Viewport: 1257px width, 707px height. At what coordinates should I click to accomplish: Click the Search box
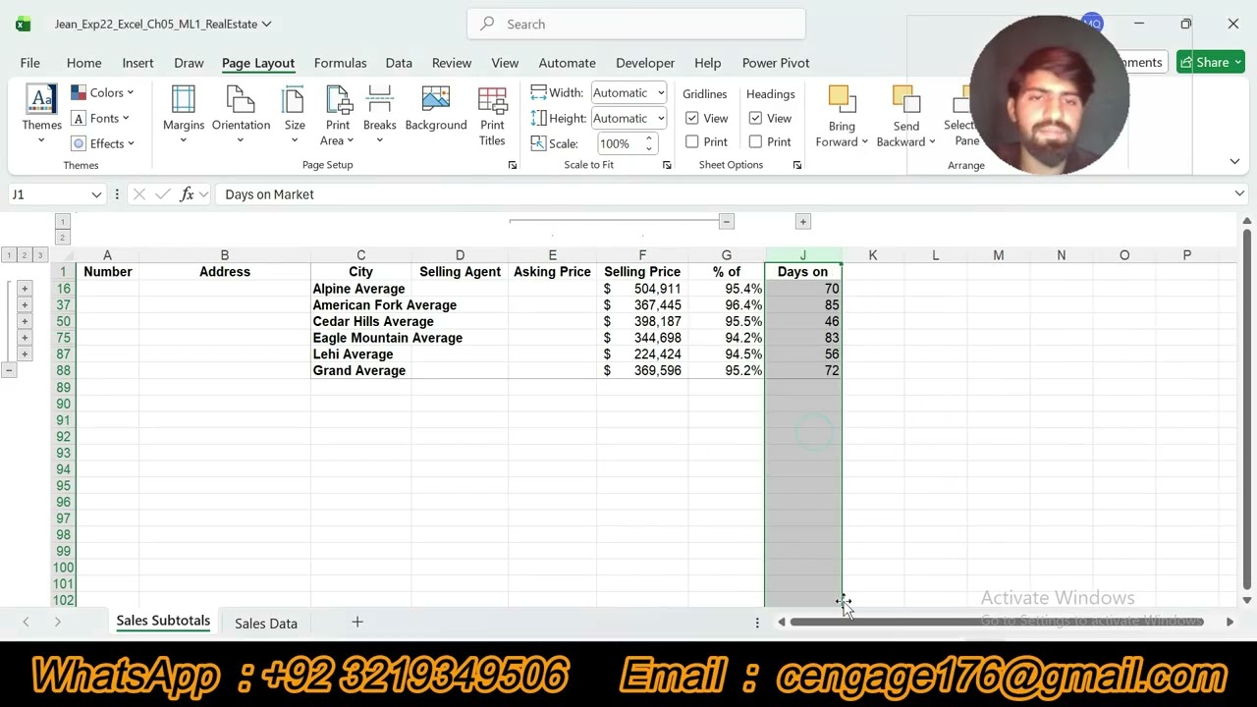(x=636, y=24)
